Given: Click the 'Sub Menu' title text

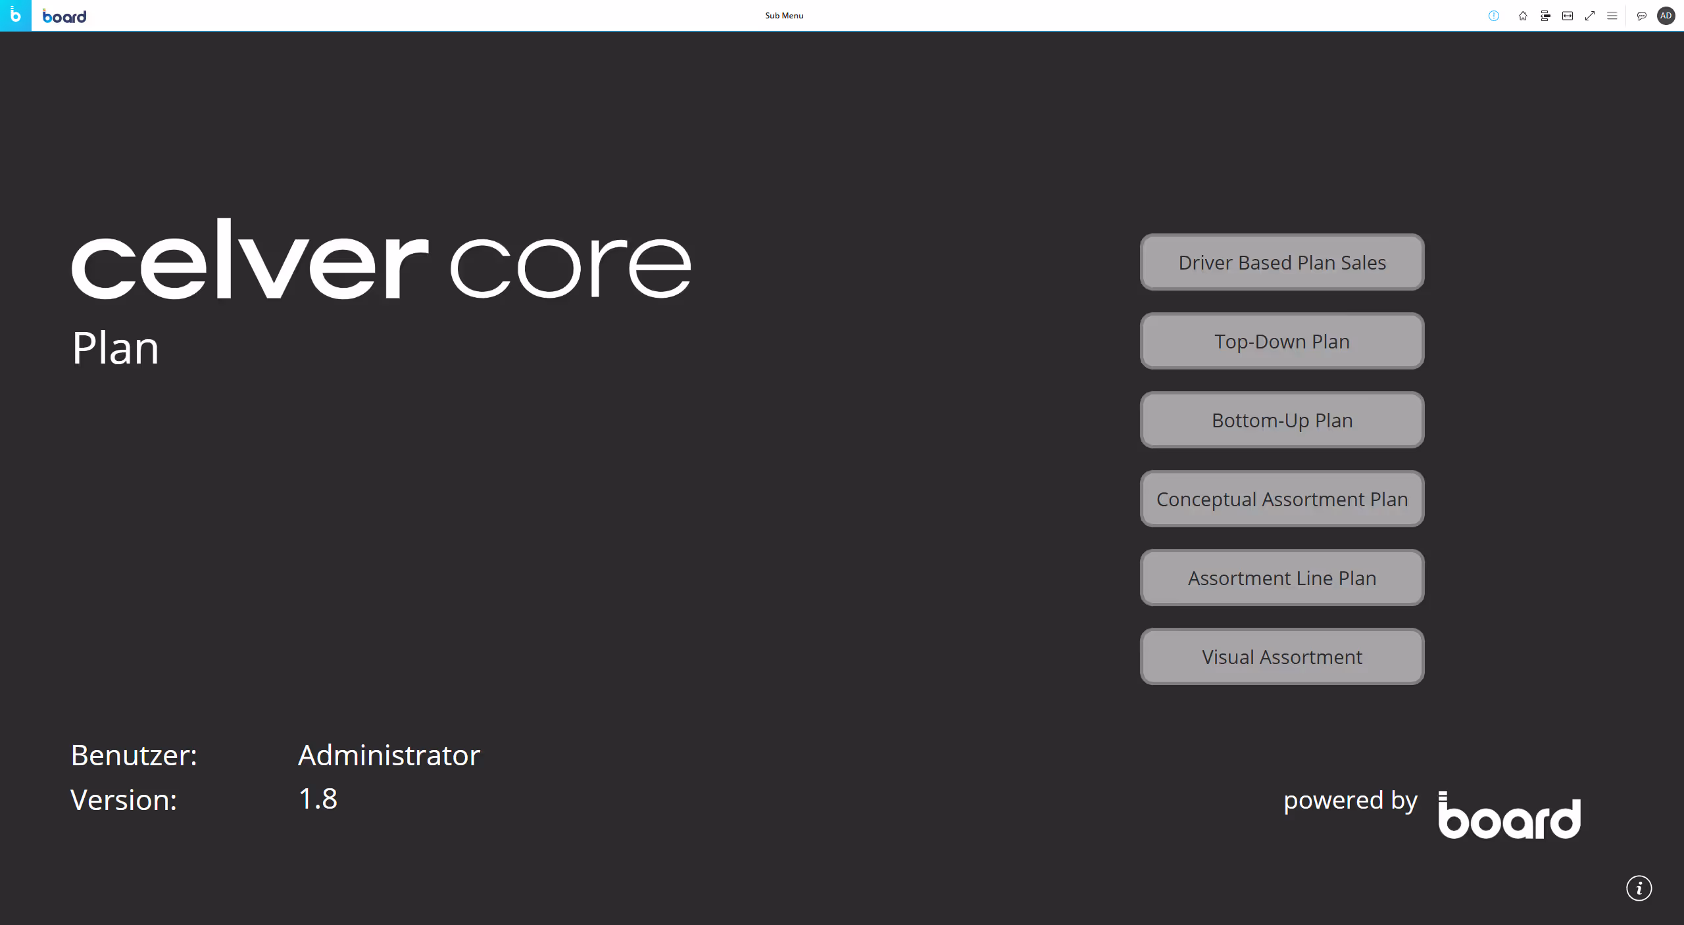Looking at the screenshot, I should coord(784,16).
